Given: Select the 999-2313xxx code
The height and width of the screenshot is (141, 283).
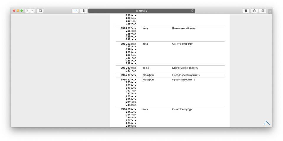Looking at the screenshot, I should click(129, 109).
